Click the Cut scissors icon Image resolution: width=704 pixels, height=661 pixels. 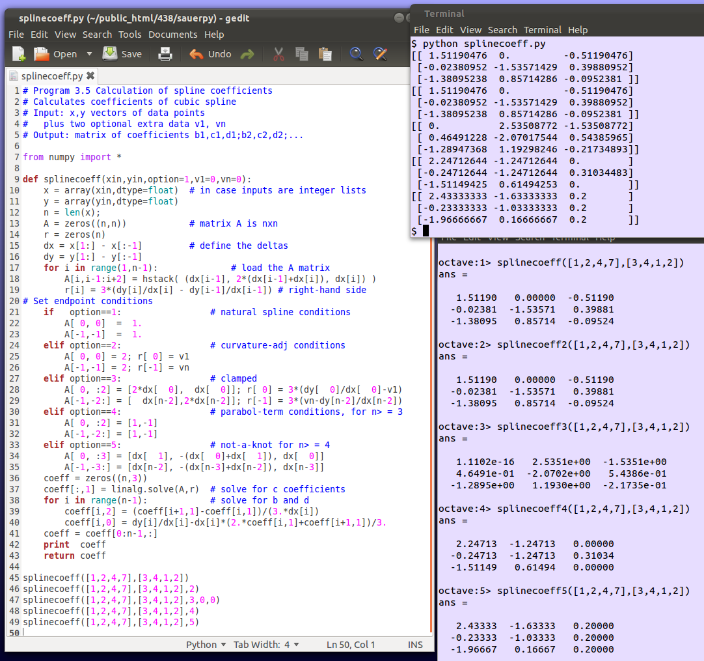[x=279, y=54]
